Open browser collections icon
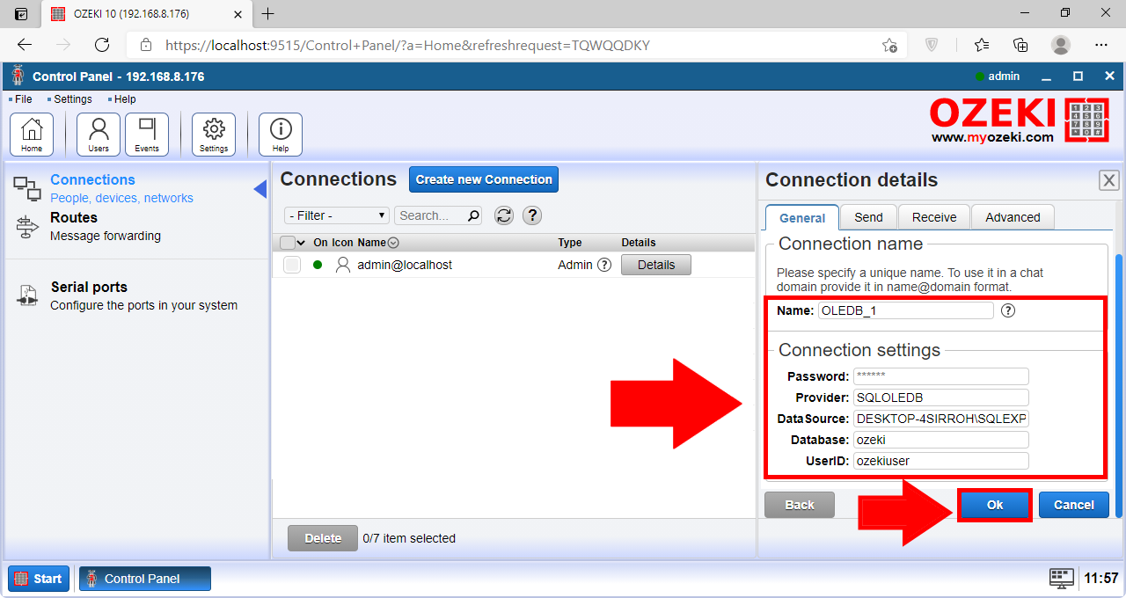The height and width of the screenshot is (598, 1126). pyautogui.click(x=1020, y=45)
